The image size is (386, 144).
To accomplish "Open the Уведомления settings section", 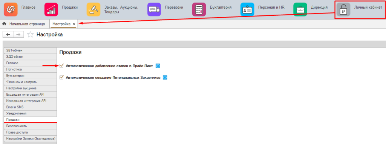I will [x=31, y=114].
